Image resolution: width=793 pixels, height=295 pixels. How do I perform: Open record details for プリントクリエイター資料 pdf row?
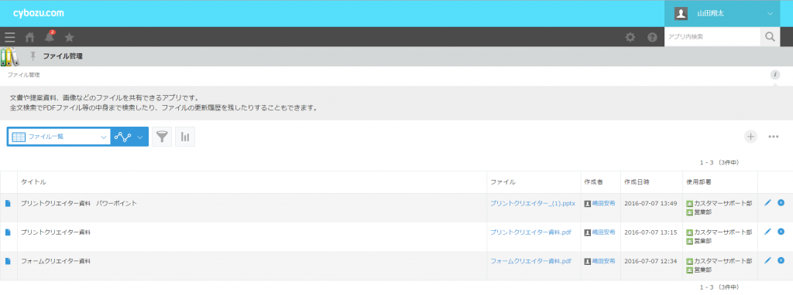pyautogui.click(x=8, y=232)
